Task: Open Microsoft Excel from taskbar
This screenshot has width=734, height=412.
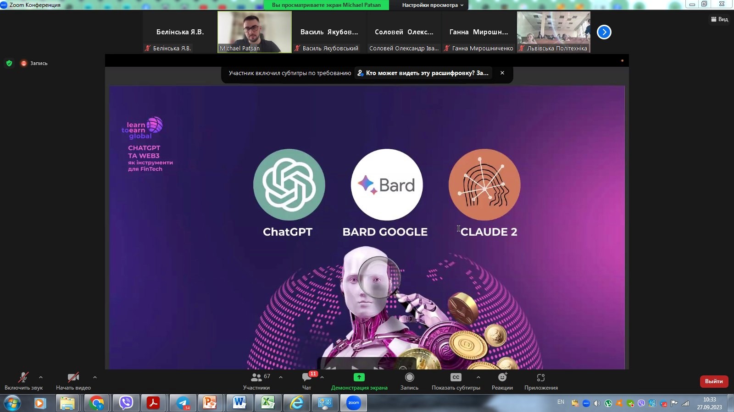Action: point(267,403)
